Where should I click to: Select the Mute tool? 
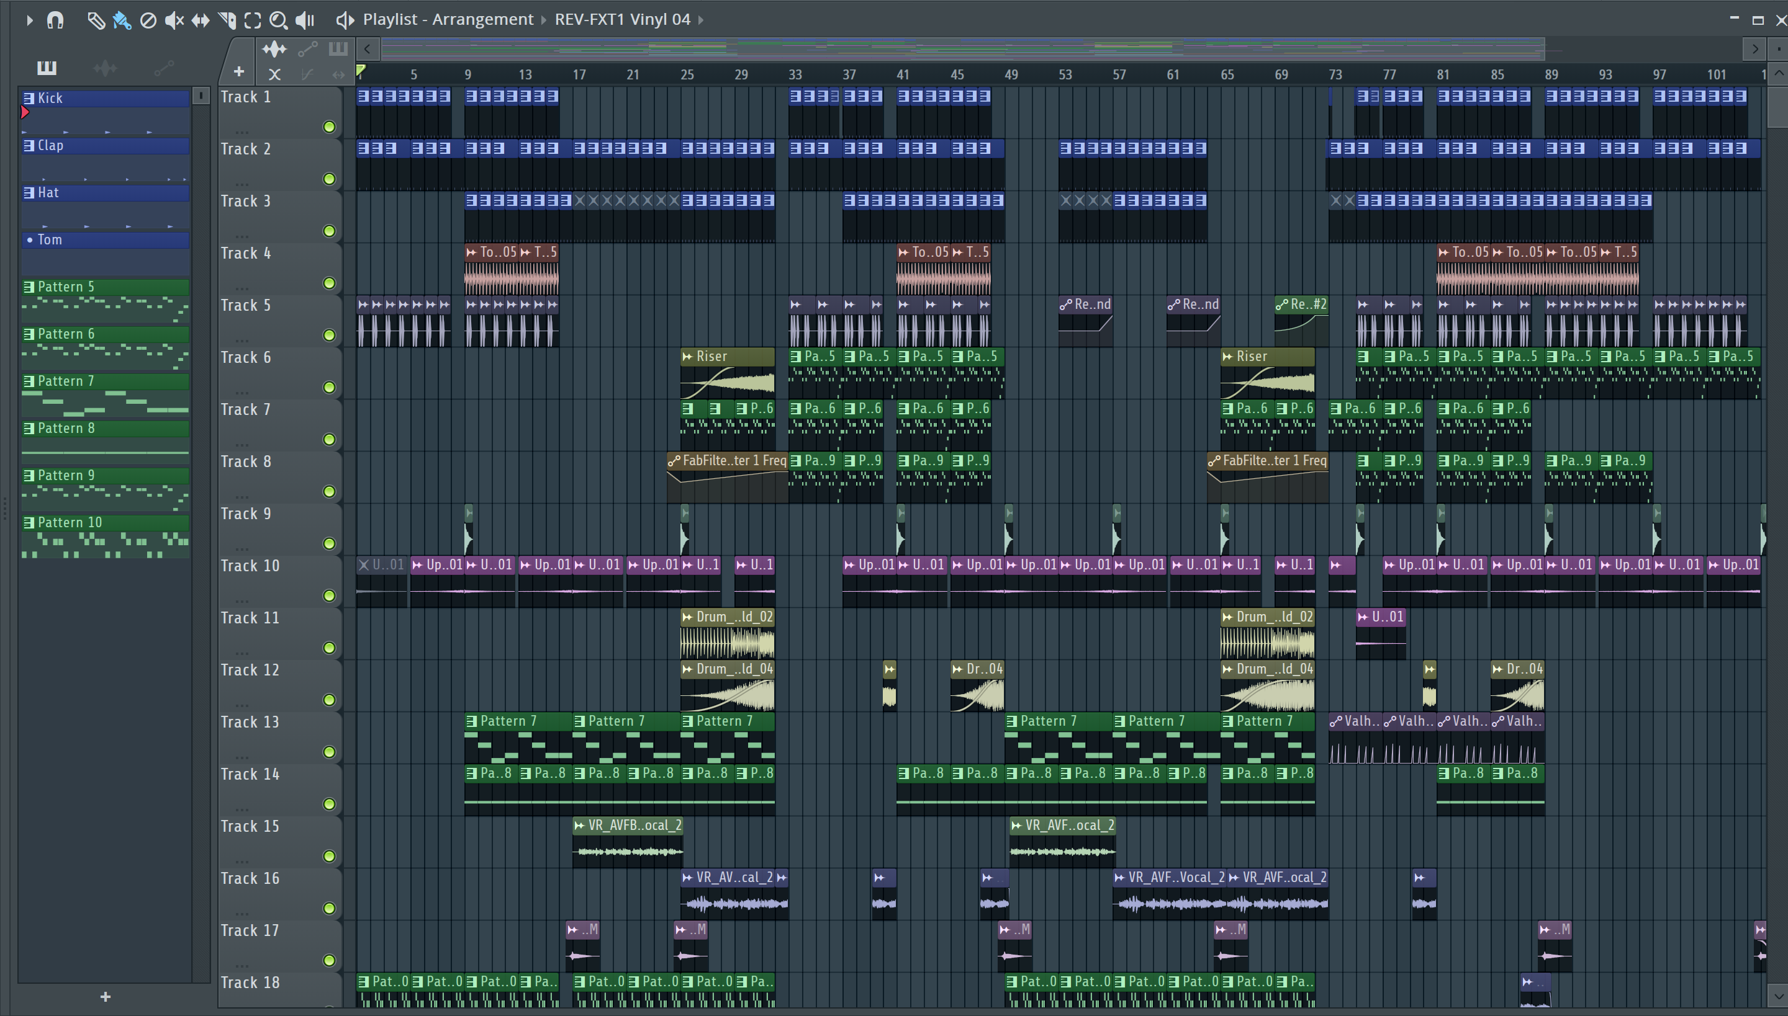pos(174,20)
